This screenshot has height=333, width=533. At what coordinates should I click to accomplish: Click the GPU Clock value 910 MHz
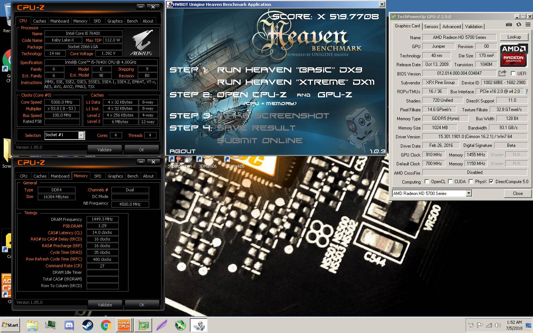(434, 155)
